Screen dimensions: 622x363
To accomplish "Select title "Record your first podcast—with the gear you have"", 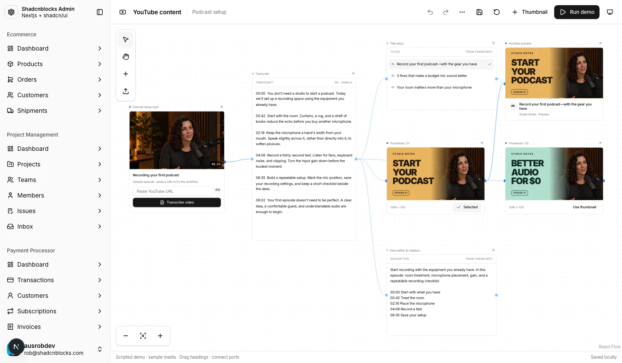I will (x=441, y=64).
